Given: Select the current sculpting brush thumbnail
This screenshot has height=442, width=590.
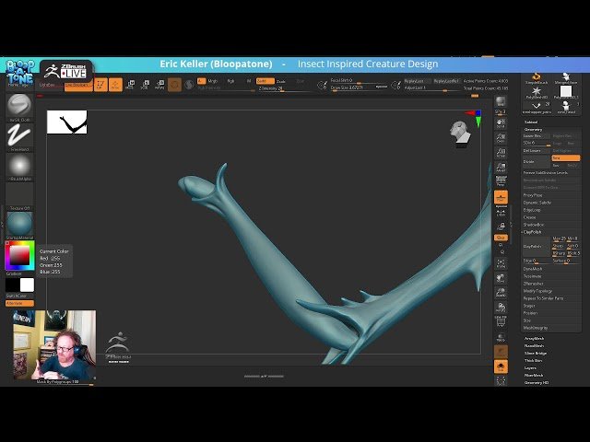Looking at the screenshot, I should [x=19, y=105].
